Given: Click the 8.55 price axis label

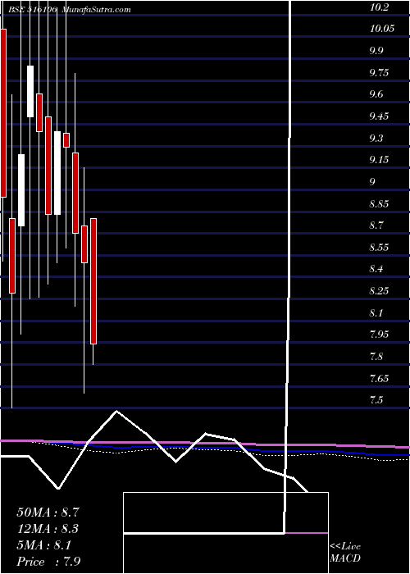Looking at the screenshot, I should pos(379,248).
